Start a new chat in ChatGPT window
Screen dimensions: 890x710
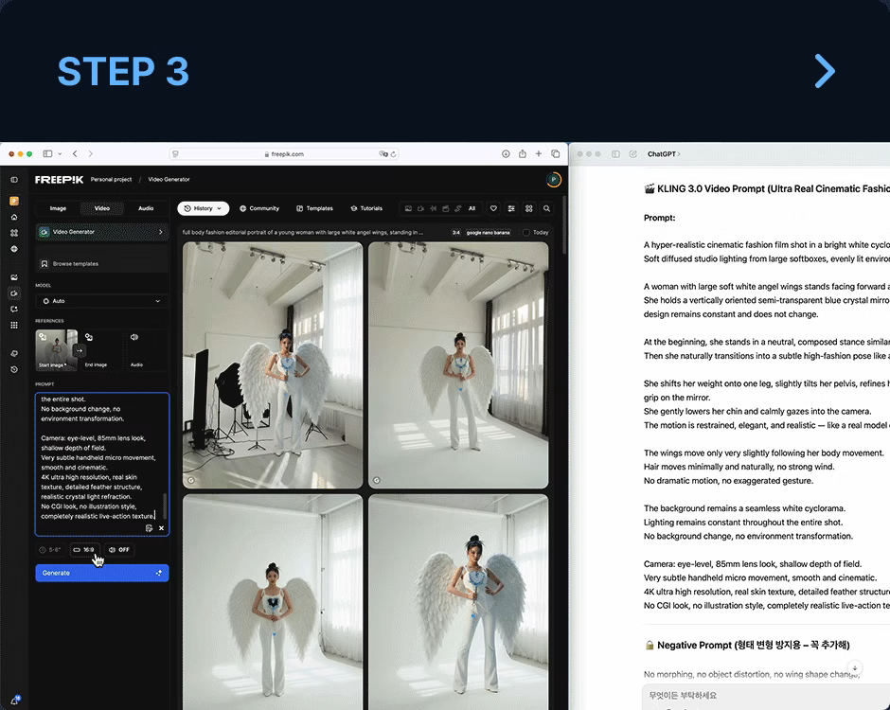point(632,153)
